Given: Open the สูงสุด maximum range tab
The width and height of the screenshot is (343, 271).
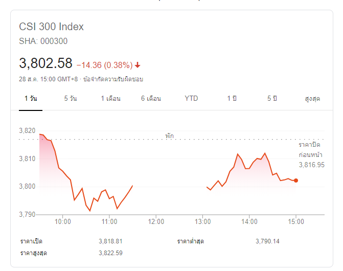Looking at the screenshot, I should point(312,99).
